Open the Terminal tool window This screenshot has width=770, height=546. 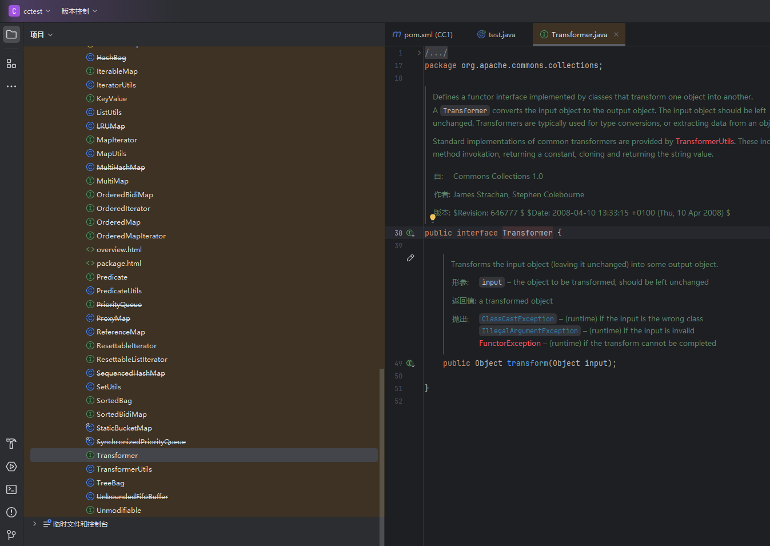[x=11, y=489]
